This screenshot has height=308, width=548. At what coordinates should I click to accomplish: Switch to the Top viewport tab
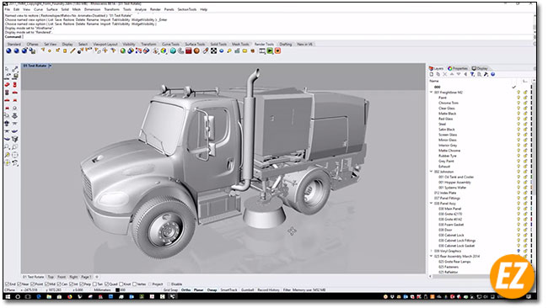coord(51,277)
